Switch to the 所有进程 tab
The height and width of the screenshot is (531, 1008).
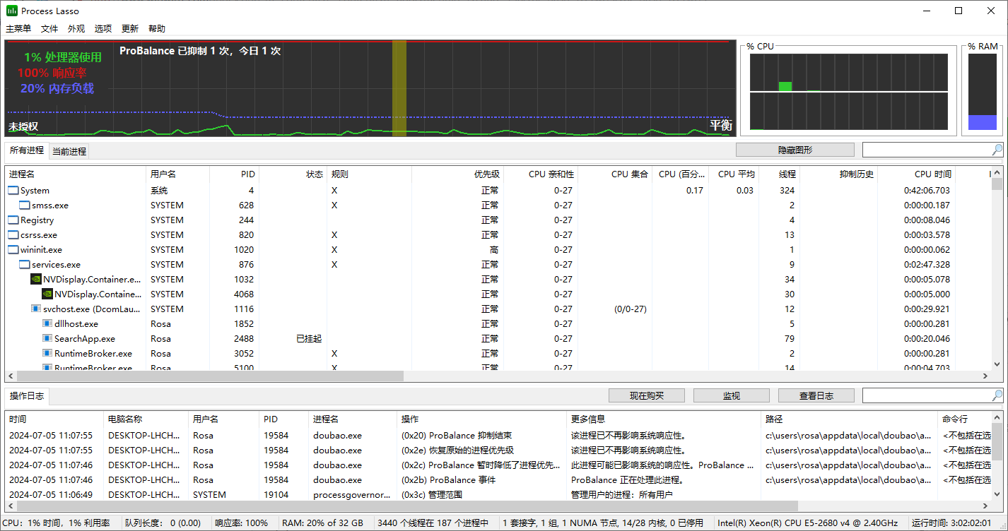[27, 150]
